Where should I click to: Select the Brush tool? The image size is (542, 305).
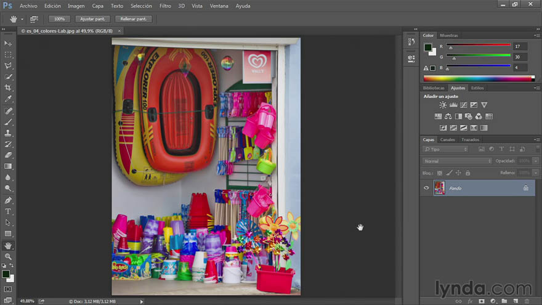click(8, 122)
